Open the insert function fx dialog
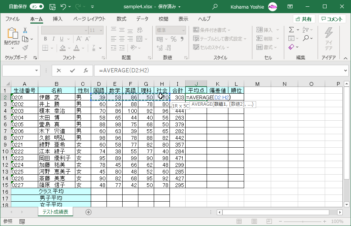This screenshot has width=351, height=226. tap(85, 70)
